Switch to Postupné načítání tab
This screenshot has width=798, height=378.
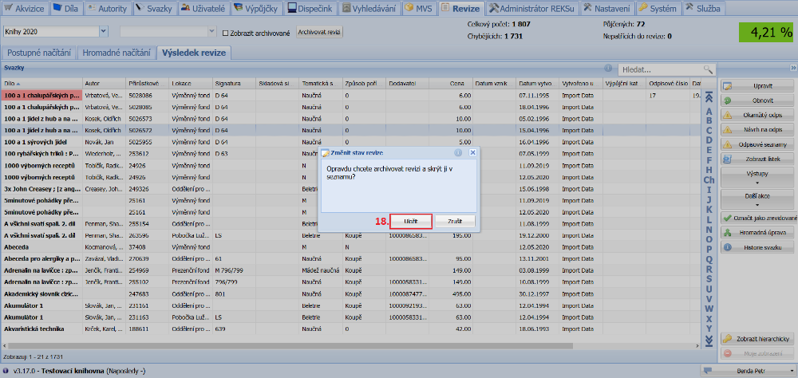click(x=38, y=53)
